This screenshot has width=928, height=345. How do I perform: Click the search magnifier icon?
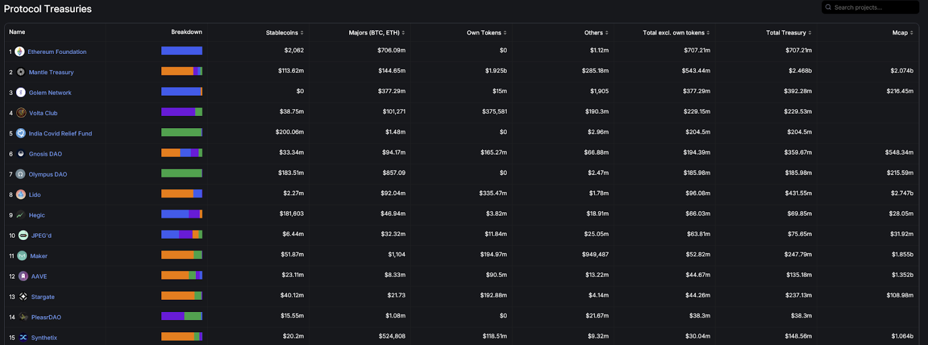tap(828, 8)
